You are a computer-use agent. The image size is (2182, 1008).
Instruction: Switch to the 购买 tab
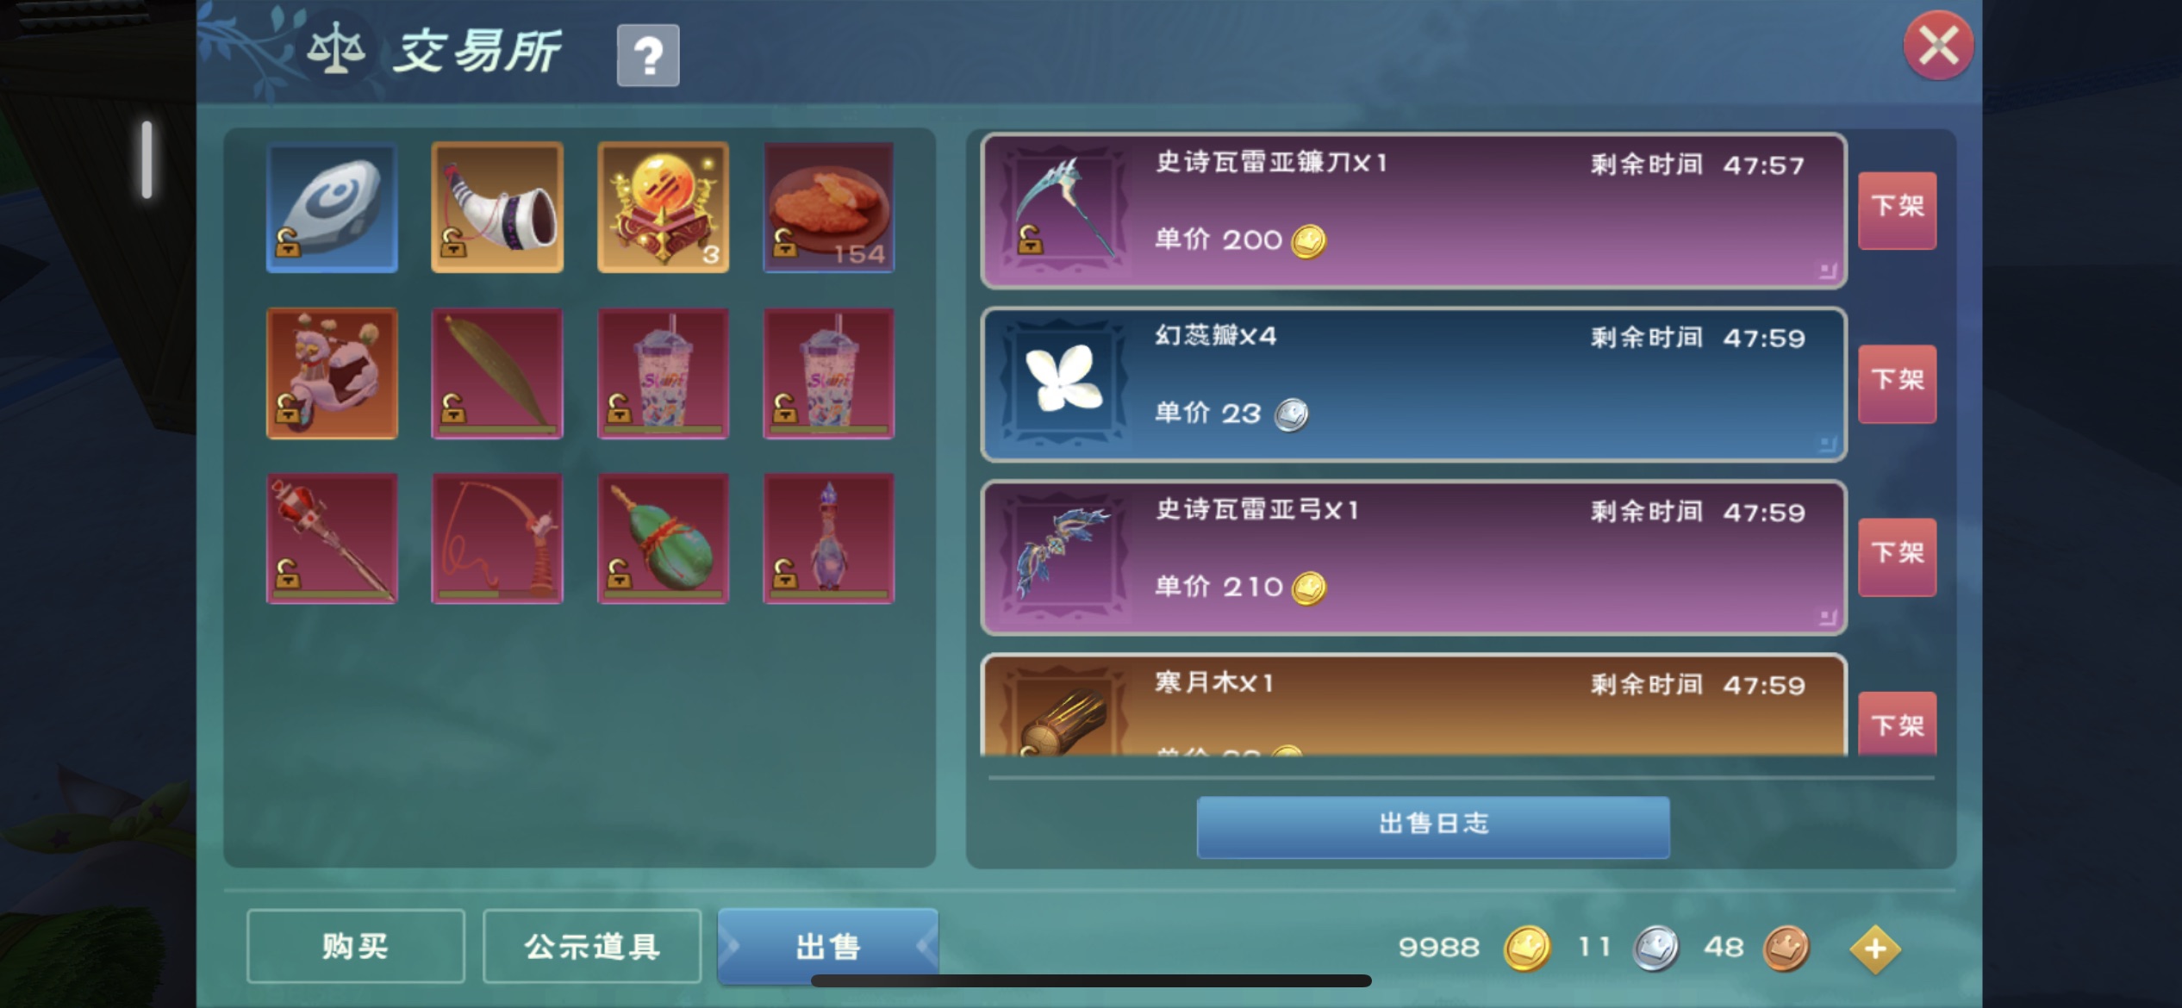click(356, 946)
